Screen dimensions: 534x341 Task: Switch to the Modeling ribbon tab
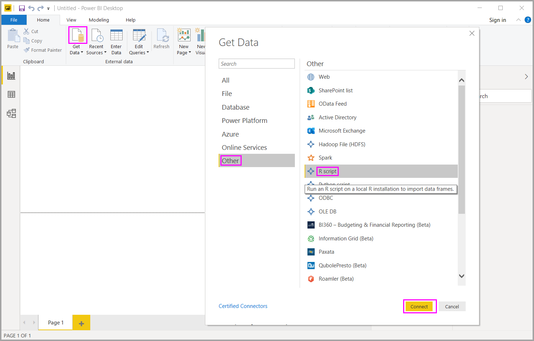click(x=99, y=20)
